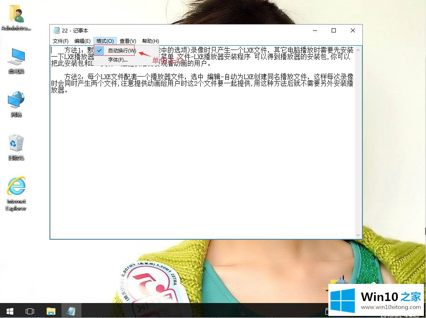Click scrollbar up arrow in Notepad
Image resolution: width=426 pixels, height=318 pixels.
pos(358,50)
